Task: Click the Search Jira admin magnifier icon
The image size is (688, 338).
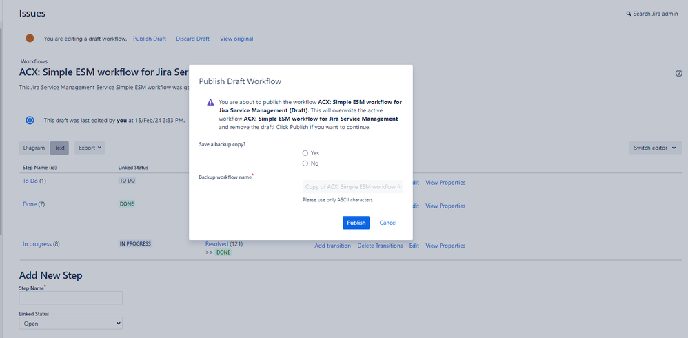Action: point(629,14)
